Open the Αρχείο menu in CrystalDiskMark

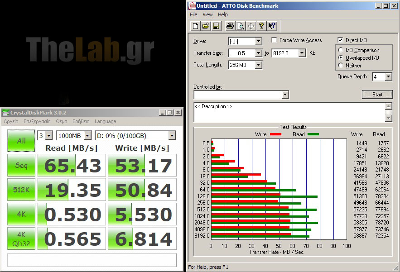pos(11,121)
